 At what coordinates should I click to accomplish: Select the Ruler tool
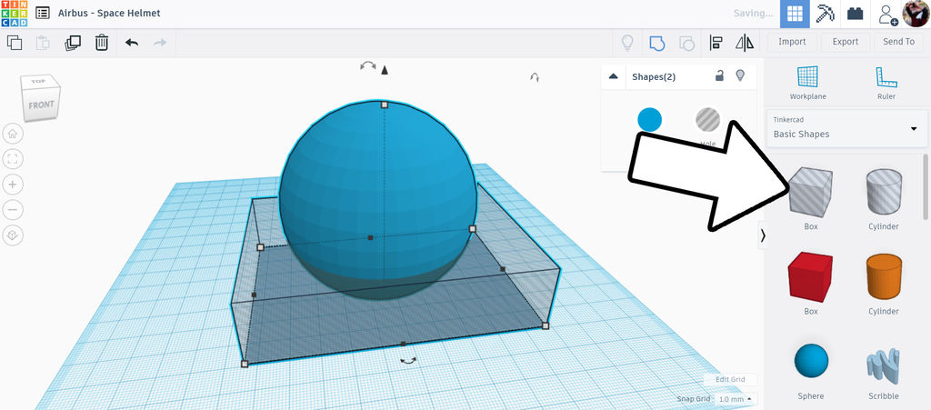tap(886, 83)
